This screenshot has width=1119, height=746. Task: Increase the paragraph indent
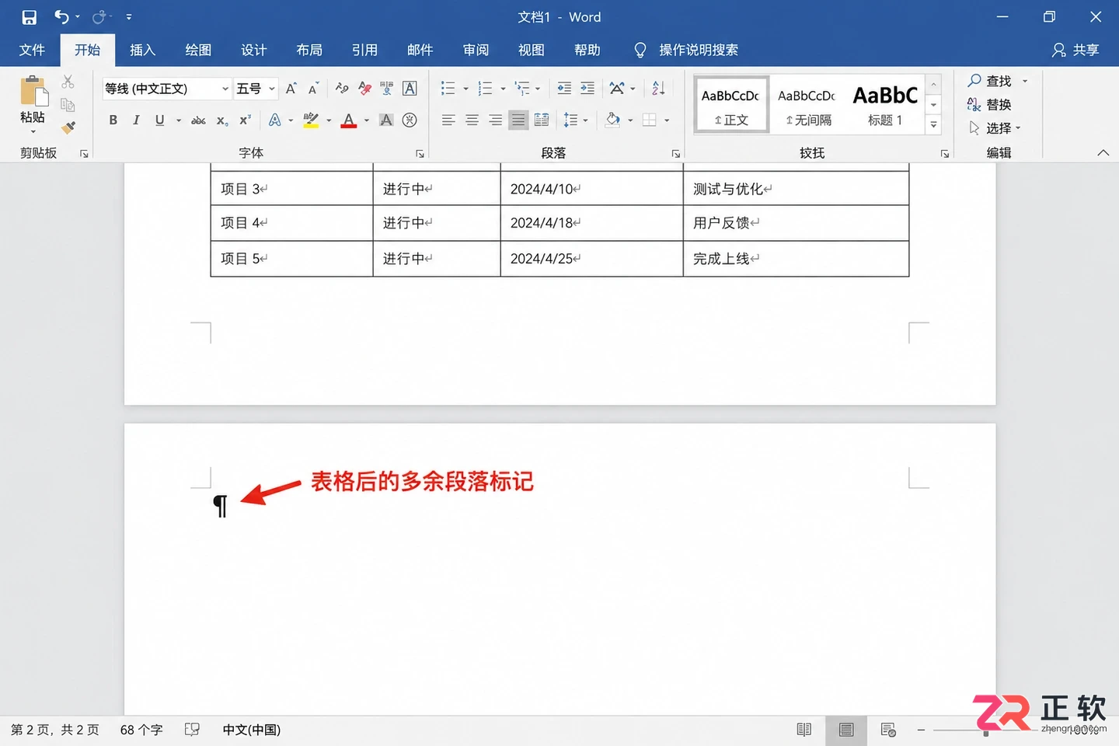(x=587, y=89)
